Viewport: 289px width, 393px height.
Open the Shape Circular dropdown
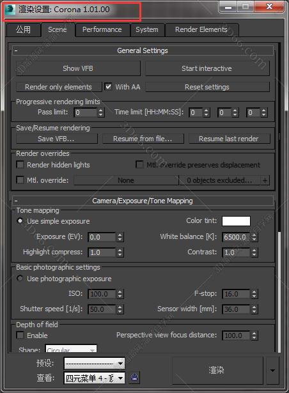click(x=71, y=349)
